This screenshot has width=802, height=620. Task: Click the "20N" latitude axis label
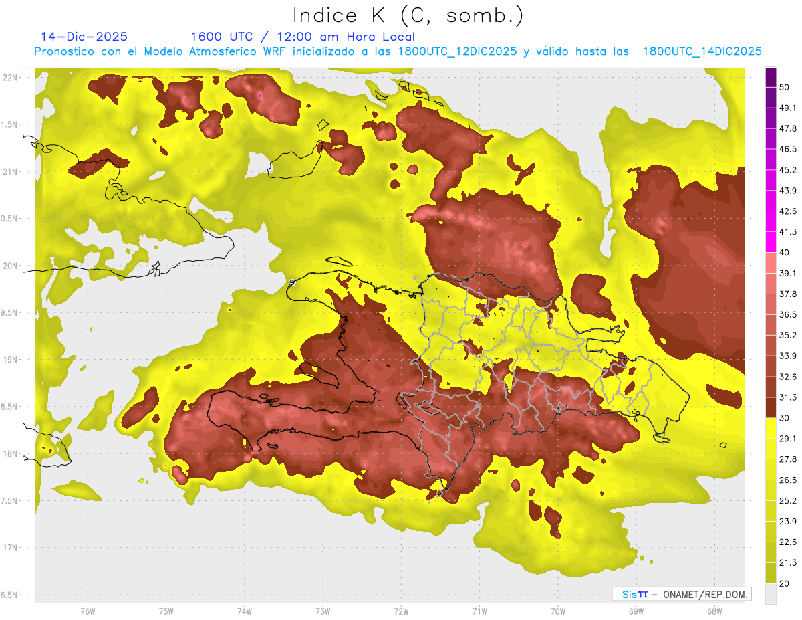coord(11,266)
